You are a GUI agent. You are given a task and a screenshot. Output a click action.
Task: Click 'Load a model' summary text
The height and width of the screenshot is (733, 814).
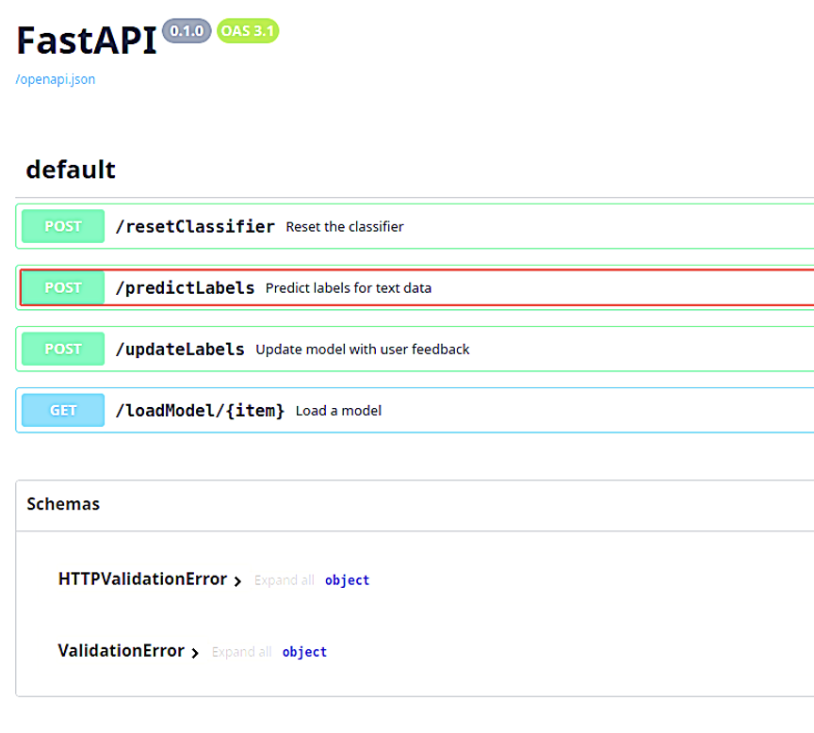coord(338,411)
